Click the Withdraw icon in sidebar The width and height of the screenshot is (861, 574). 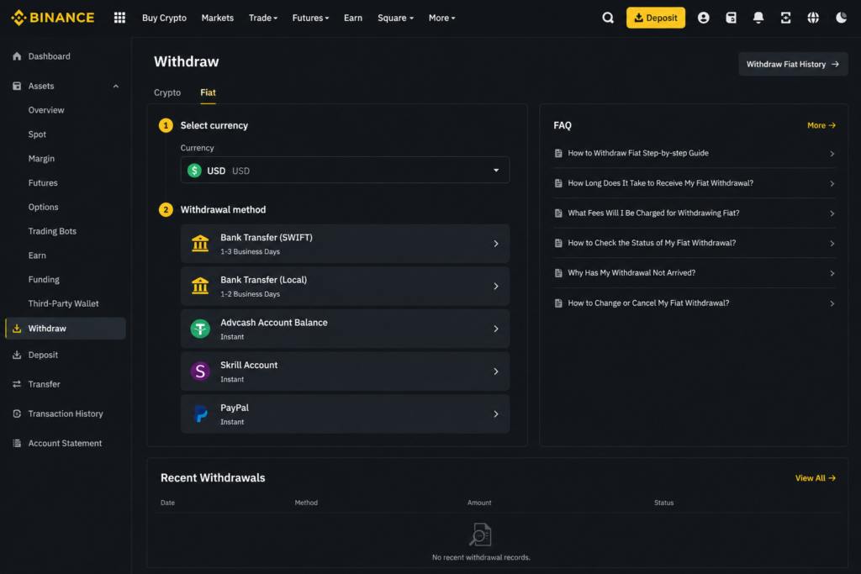point(17,328)
